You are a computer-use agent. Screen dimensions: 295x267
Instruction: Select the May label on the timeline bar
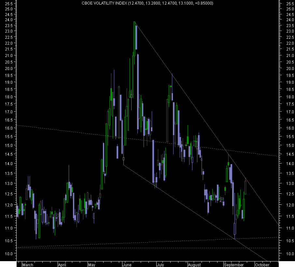coord(92,265)
